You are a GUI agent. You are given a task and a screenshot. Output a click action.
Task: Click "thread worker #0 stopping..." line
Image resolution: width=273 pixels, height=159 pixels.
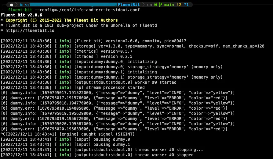(102, 150)
